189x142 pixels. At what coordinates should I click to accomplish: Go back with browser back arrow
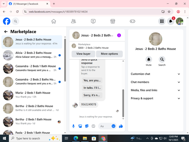coord(4,12)
